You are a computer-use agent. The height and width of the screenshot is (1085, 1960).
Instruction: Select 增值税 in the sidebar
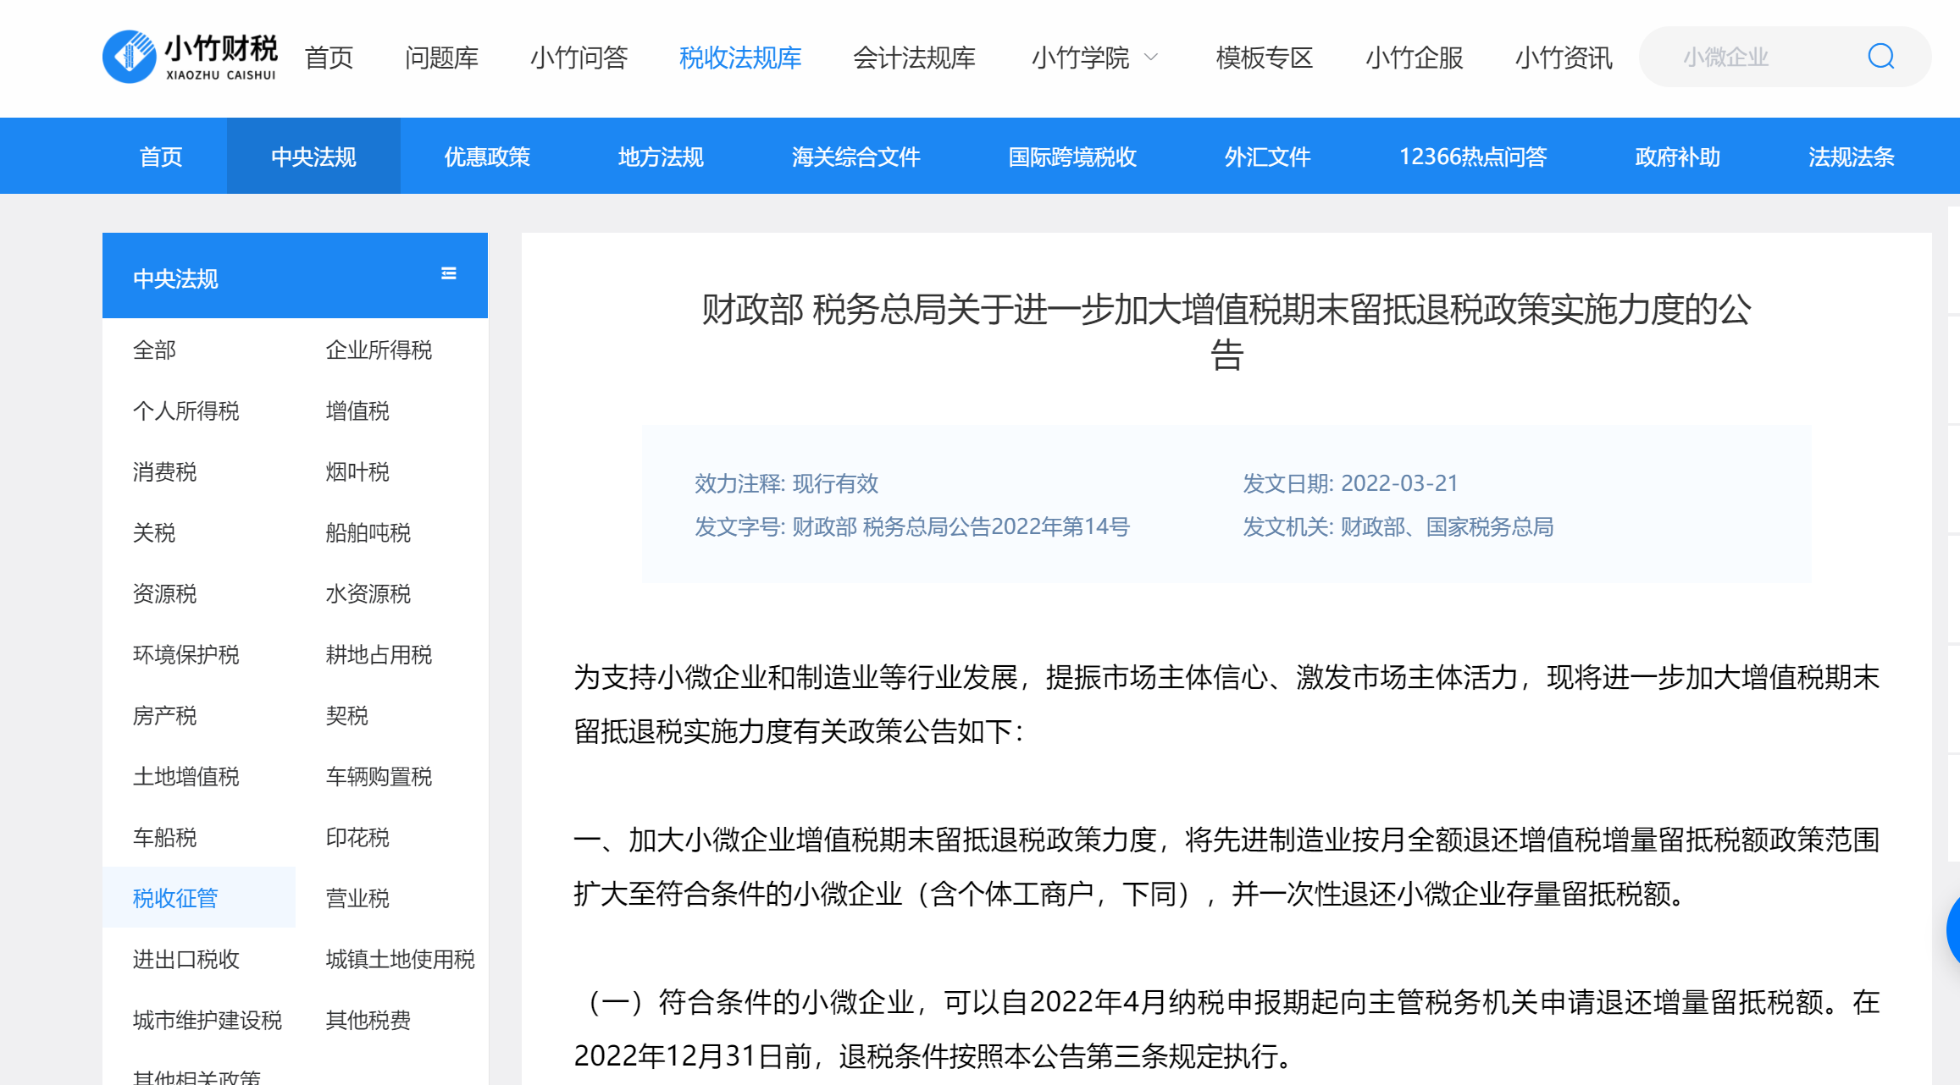(x=357, y=411)
